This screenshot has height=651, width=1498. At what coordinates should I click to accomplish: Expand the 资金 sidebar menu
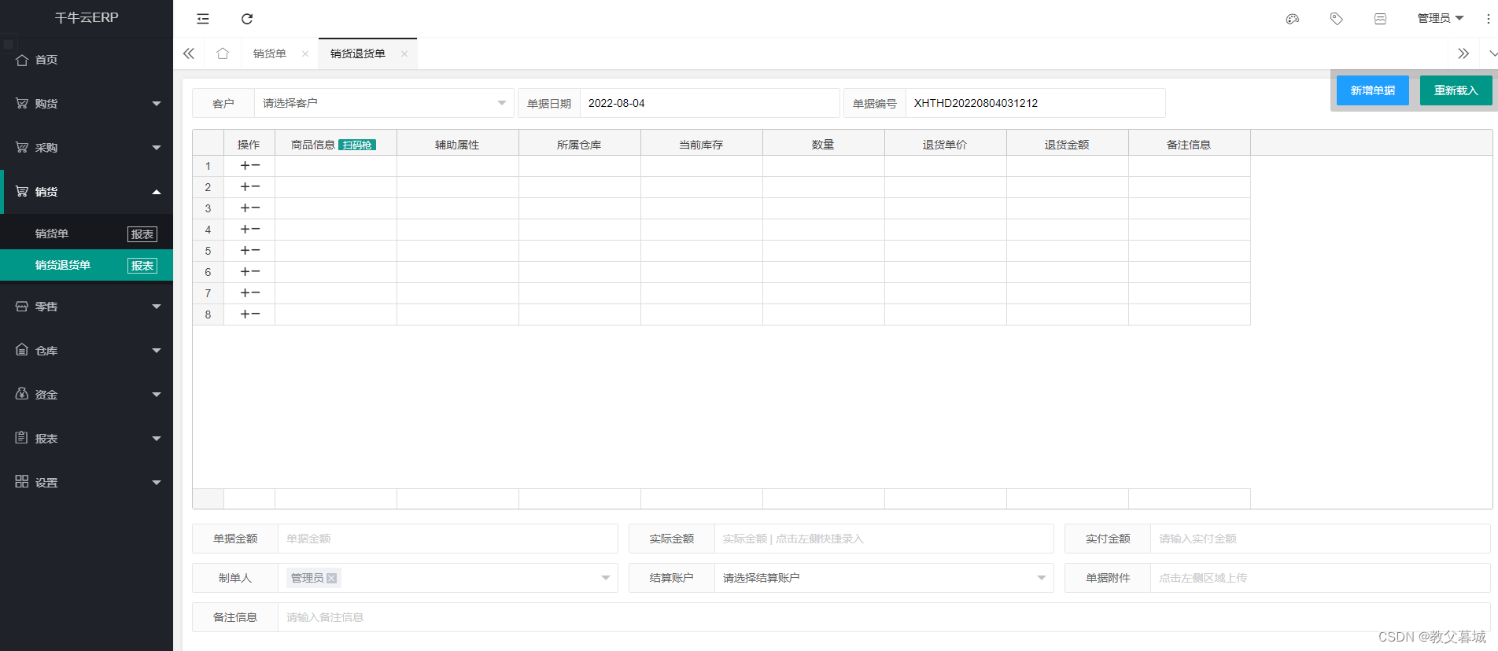(87, 395)
